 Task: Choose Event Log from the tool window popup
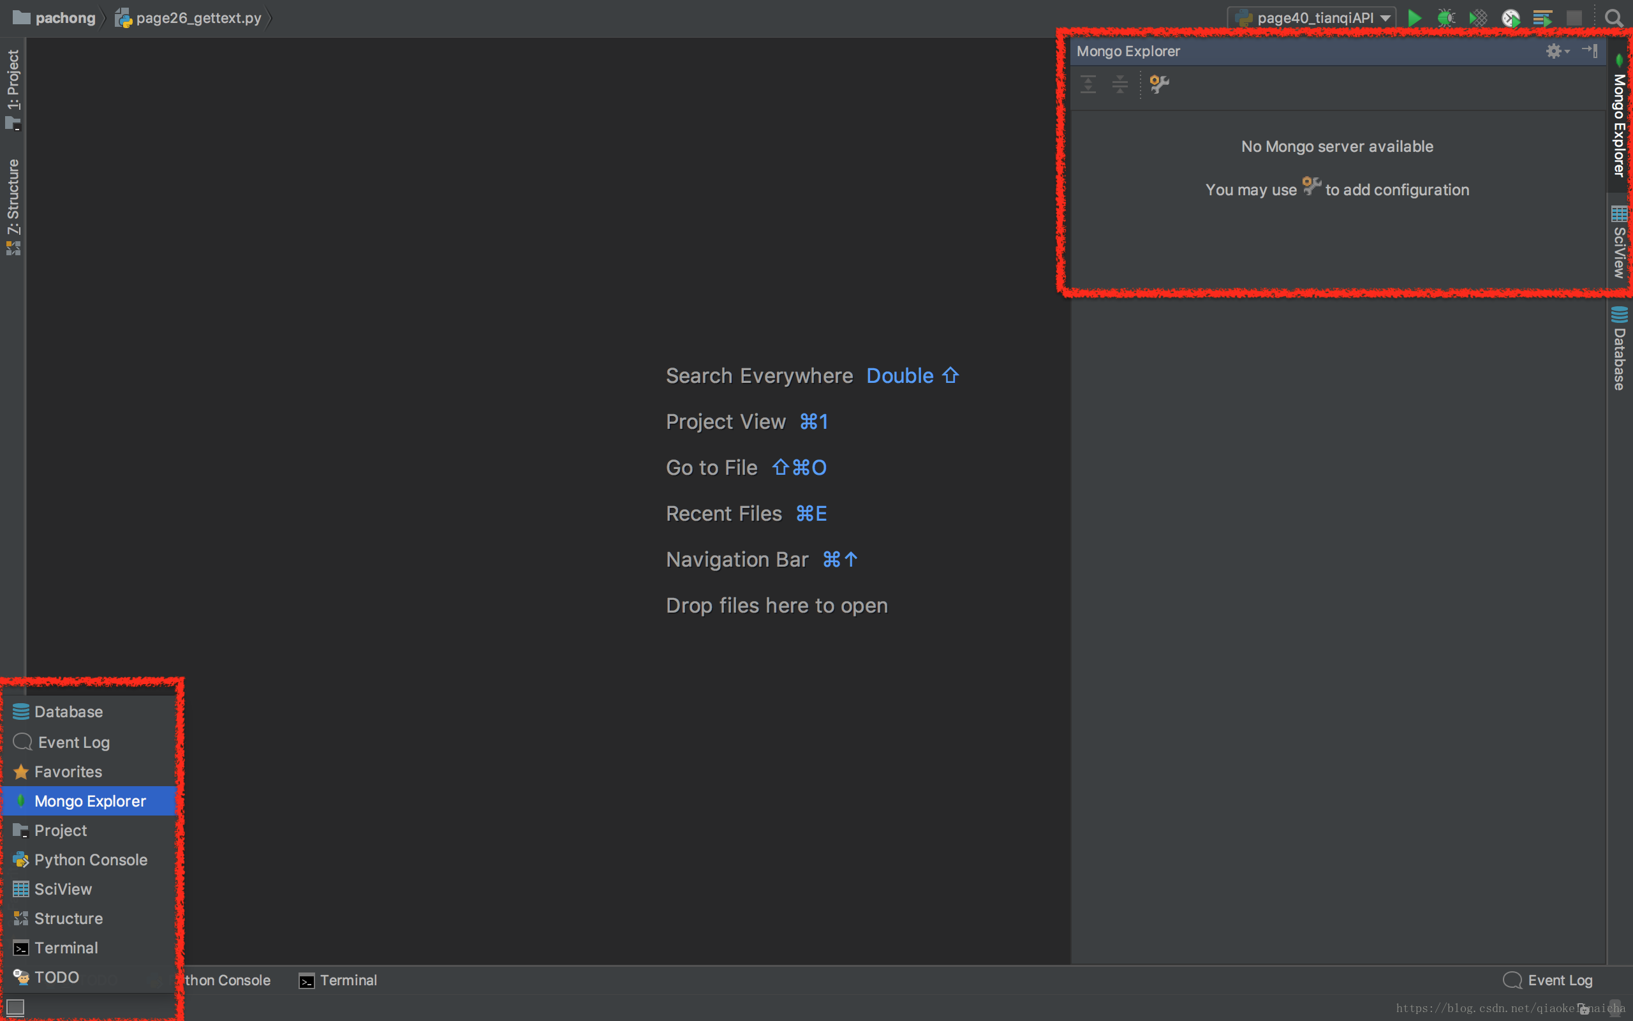90,742
